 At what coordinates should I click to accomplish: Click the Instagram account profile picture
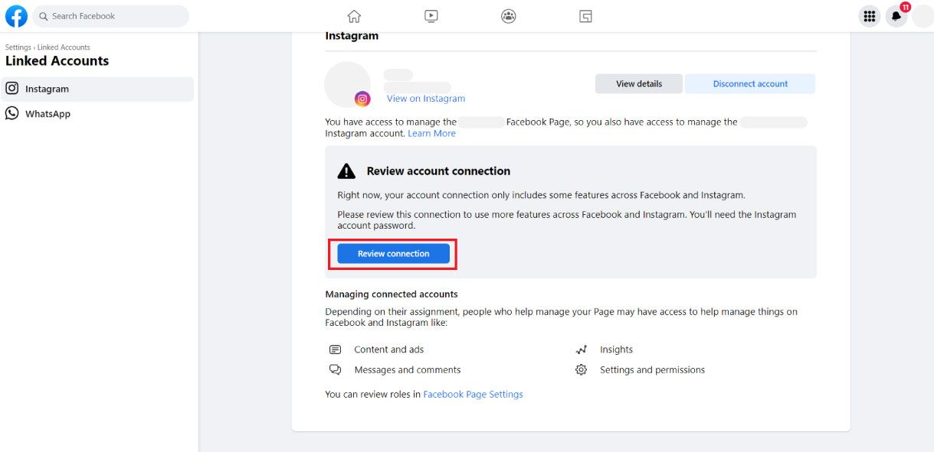tap(348, 84)
